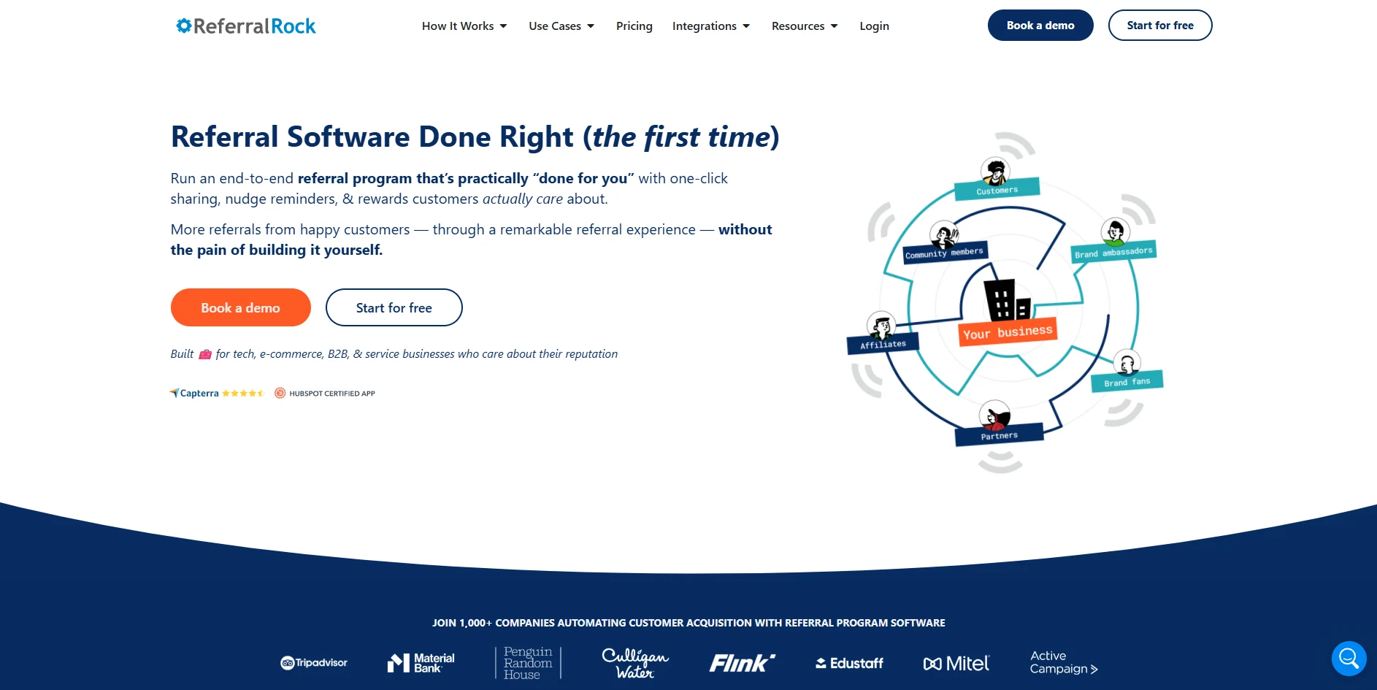Click the orange Book a demo button

point(241,307)
